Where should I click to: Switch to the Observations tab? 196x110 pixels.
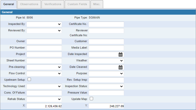coord(29,4)
